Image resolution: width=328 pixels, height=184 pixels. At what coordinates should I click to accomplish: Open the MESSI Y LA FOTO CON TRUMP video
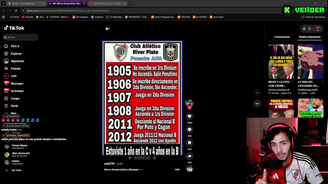tap(281, 62)
